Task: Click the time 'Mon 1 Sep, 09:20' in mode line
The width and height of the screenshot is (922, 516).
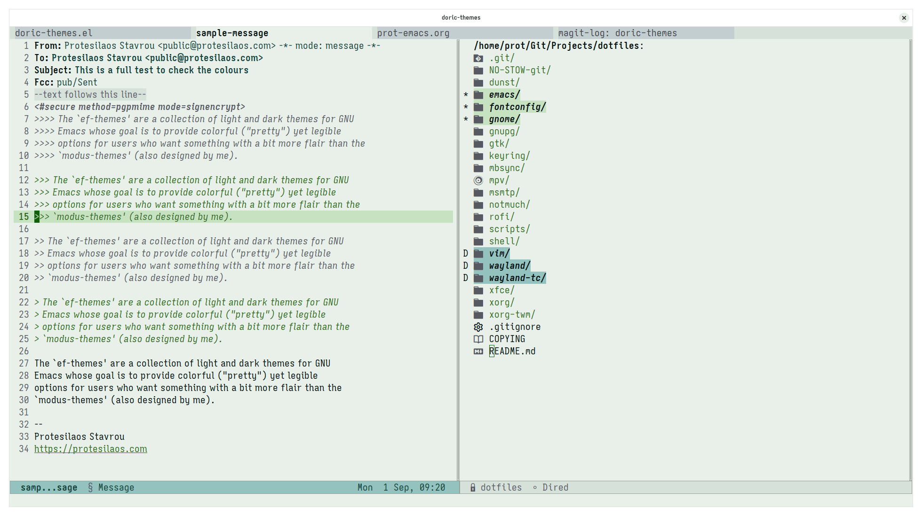Action: click(401, 487)
